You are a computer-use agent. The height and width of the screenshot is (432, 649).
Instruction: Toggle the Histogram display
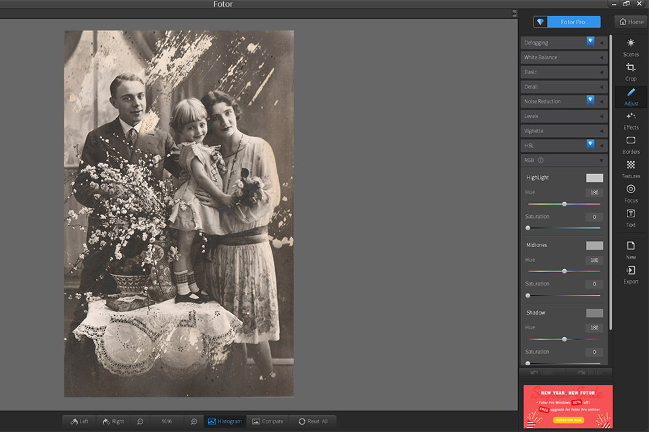(x=224, y=421)
